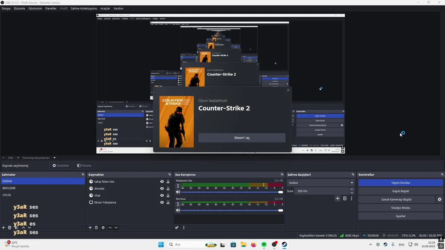
Task: Undock the Ses Karıştırıcı panel
Action: 282,175
